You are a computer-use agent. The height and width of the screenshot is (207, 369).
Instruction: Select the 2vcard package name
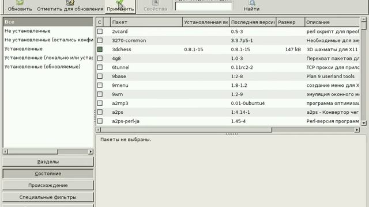coord(120,32)
